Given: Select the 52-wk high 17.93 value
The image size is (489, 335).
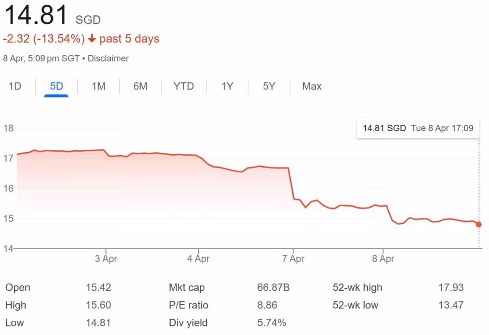Looking at the screenshot, I should (x=450, y=287).
